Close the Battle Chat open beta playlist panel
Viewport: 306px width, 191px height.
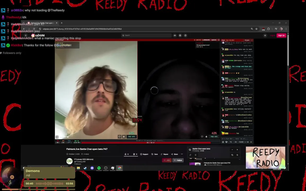pos(237,150)
